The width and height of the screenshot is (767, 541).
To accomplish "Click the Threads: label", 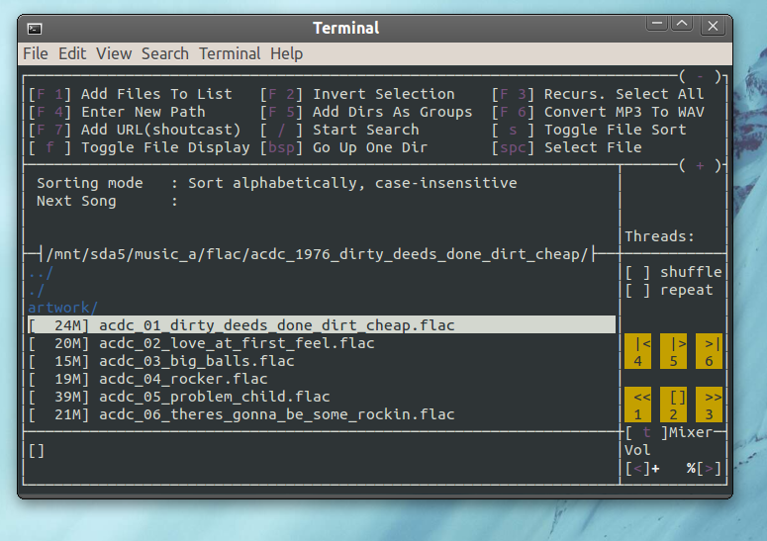I will coord(660,236).
